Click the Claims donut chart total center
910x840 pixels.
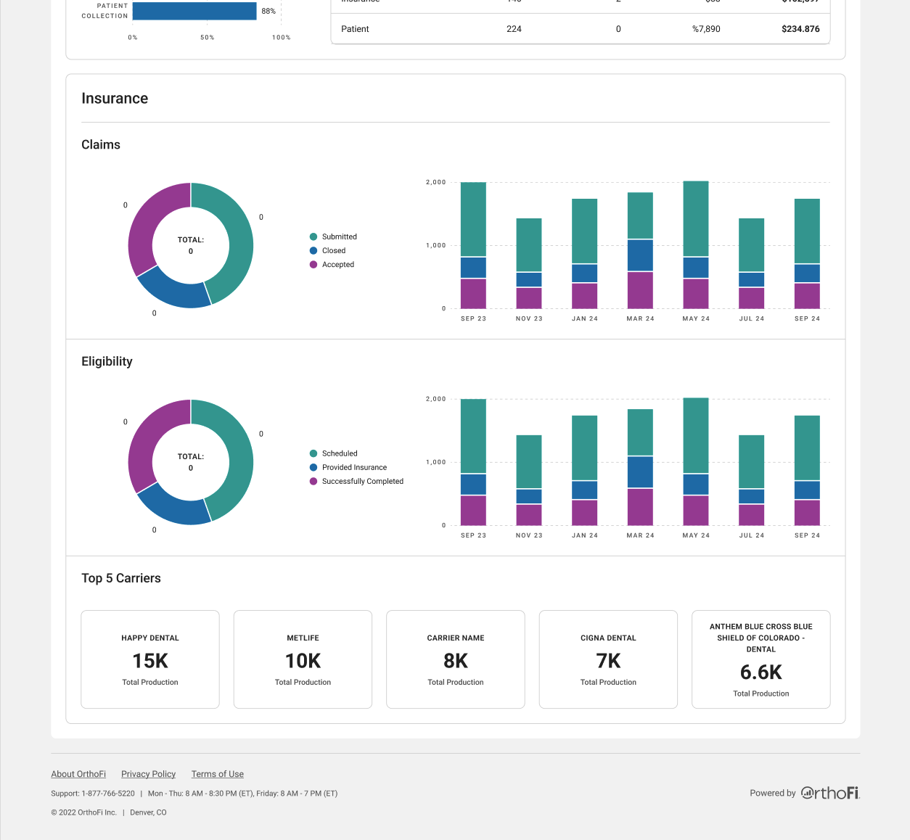[191, 245]
